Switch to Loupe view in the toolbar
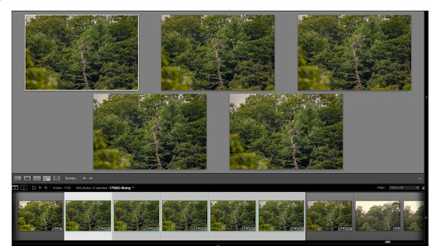This screenshot has width=429, height=246. (27, 178)
